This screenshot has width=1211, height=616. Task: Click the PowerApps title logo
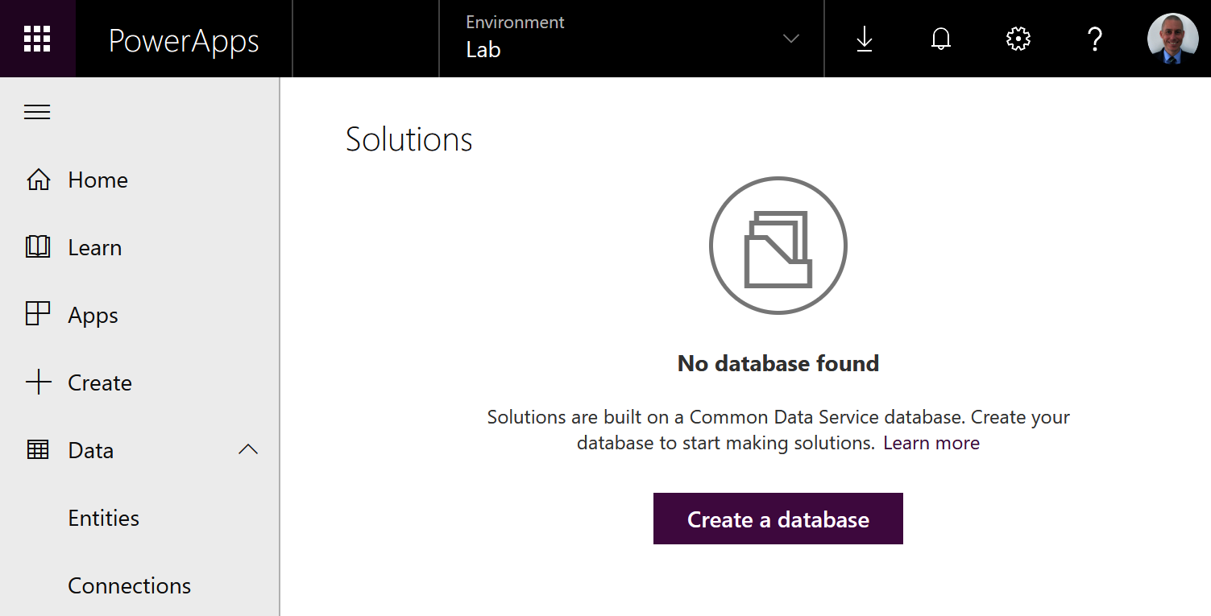coord(184,40)
